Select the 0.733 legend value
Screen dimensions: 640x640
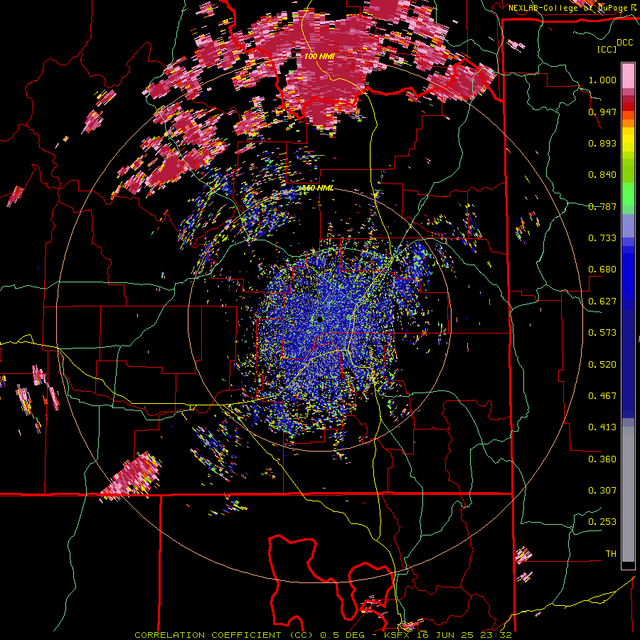tap(602, 238)
